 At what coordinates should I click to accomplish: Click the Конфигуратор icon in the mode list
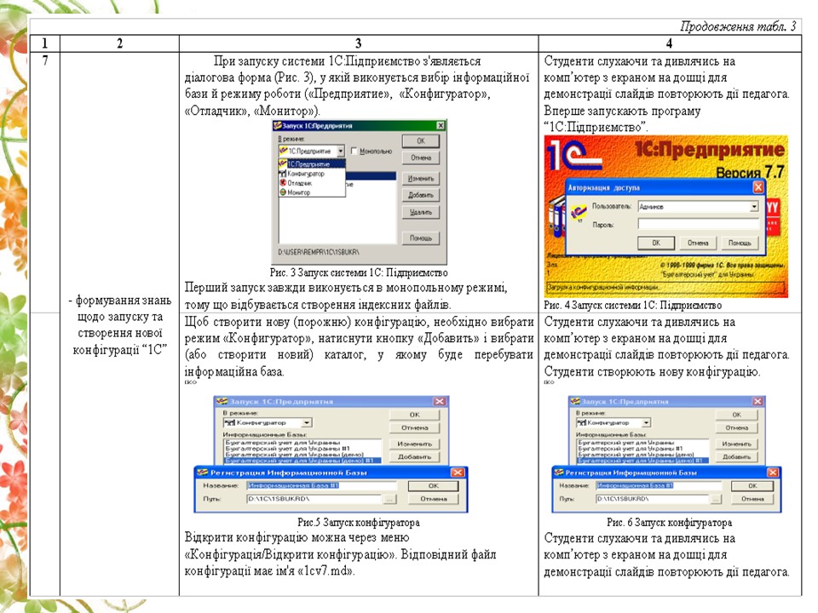click(283, 173)
